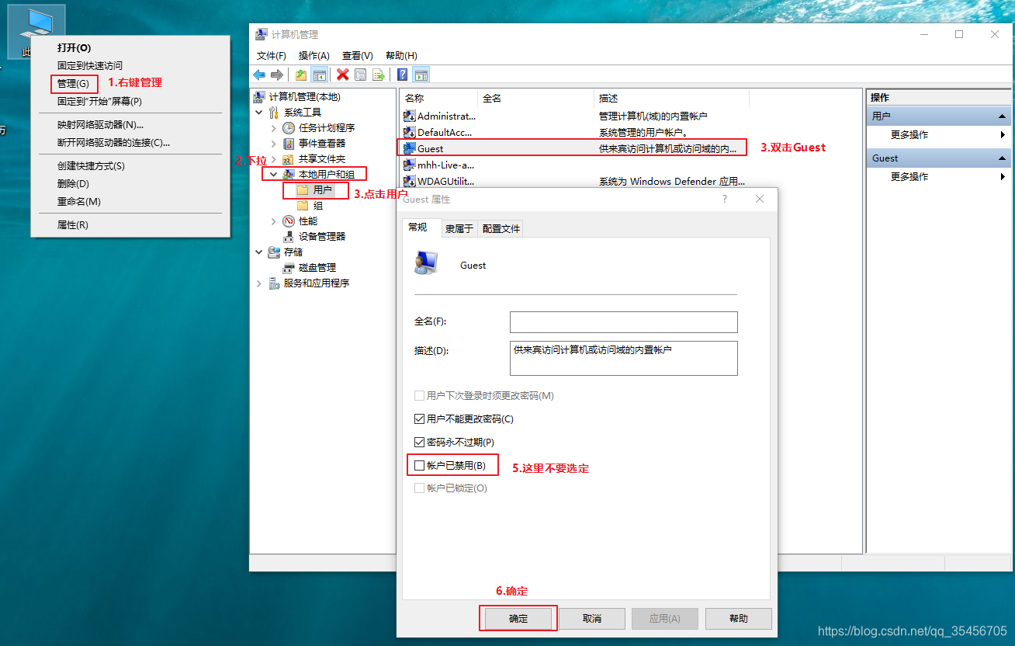Expand the 任务计划程序 node arrow
Screen dimensions: 1015x646
274,128
